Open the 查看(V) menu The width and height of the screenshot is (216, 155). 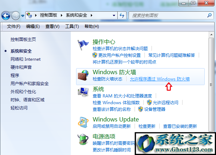(53, 26)
